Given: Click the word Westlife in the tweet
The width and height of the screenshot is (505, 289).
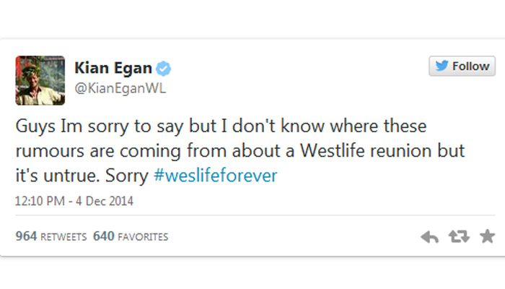Looking at the screenshot, I should (333, 150).
